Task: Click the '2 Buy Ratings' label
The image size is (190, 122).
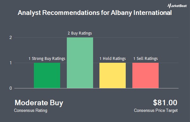Action: point(80,33)
